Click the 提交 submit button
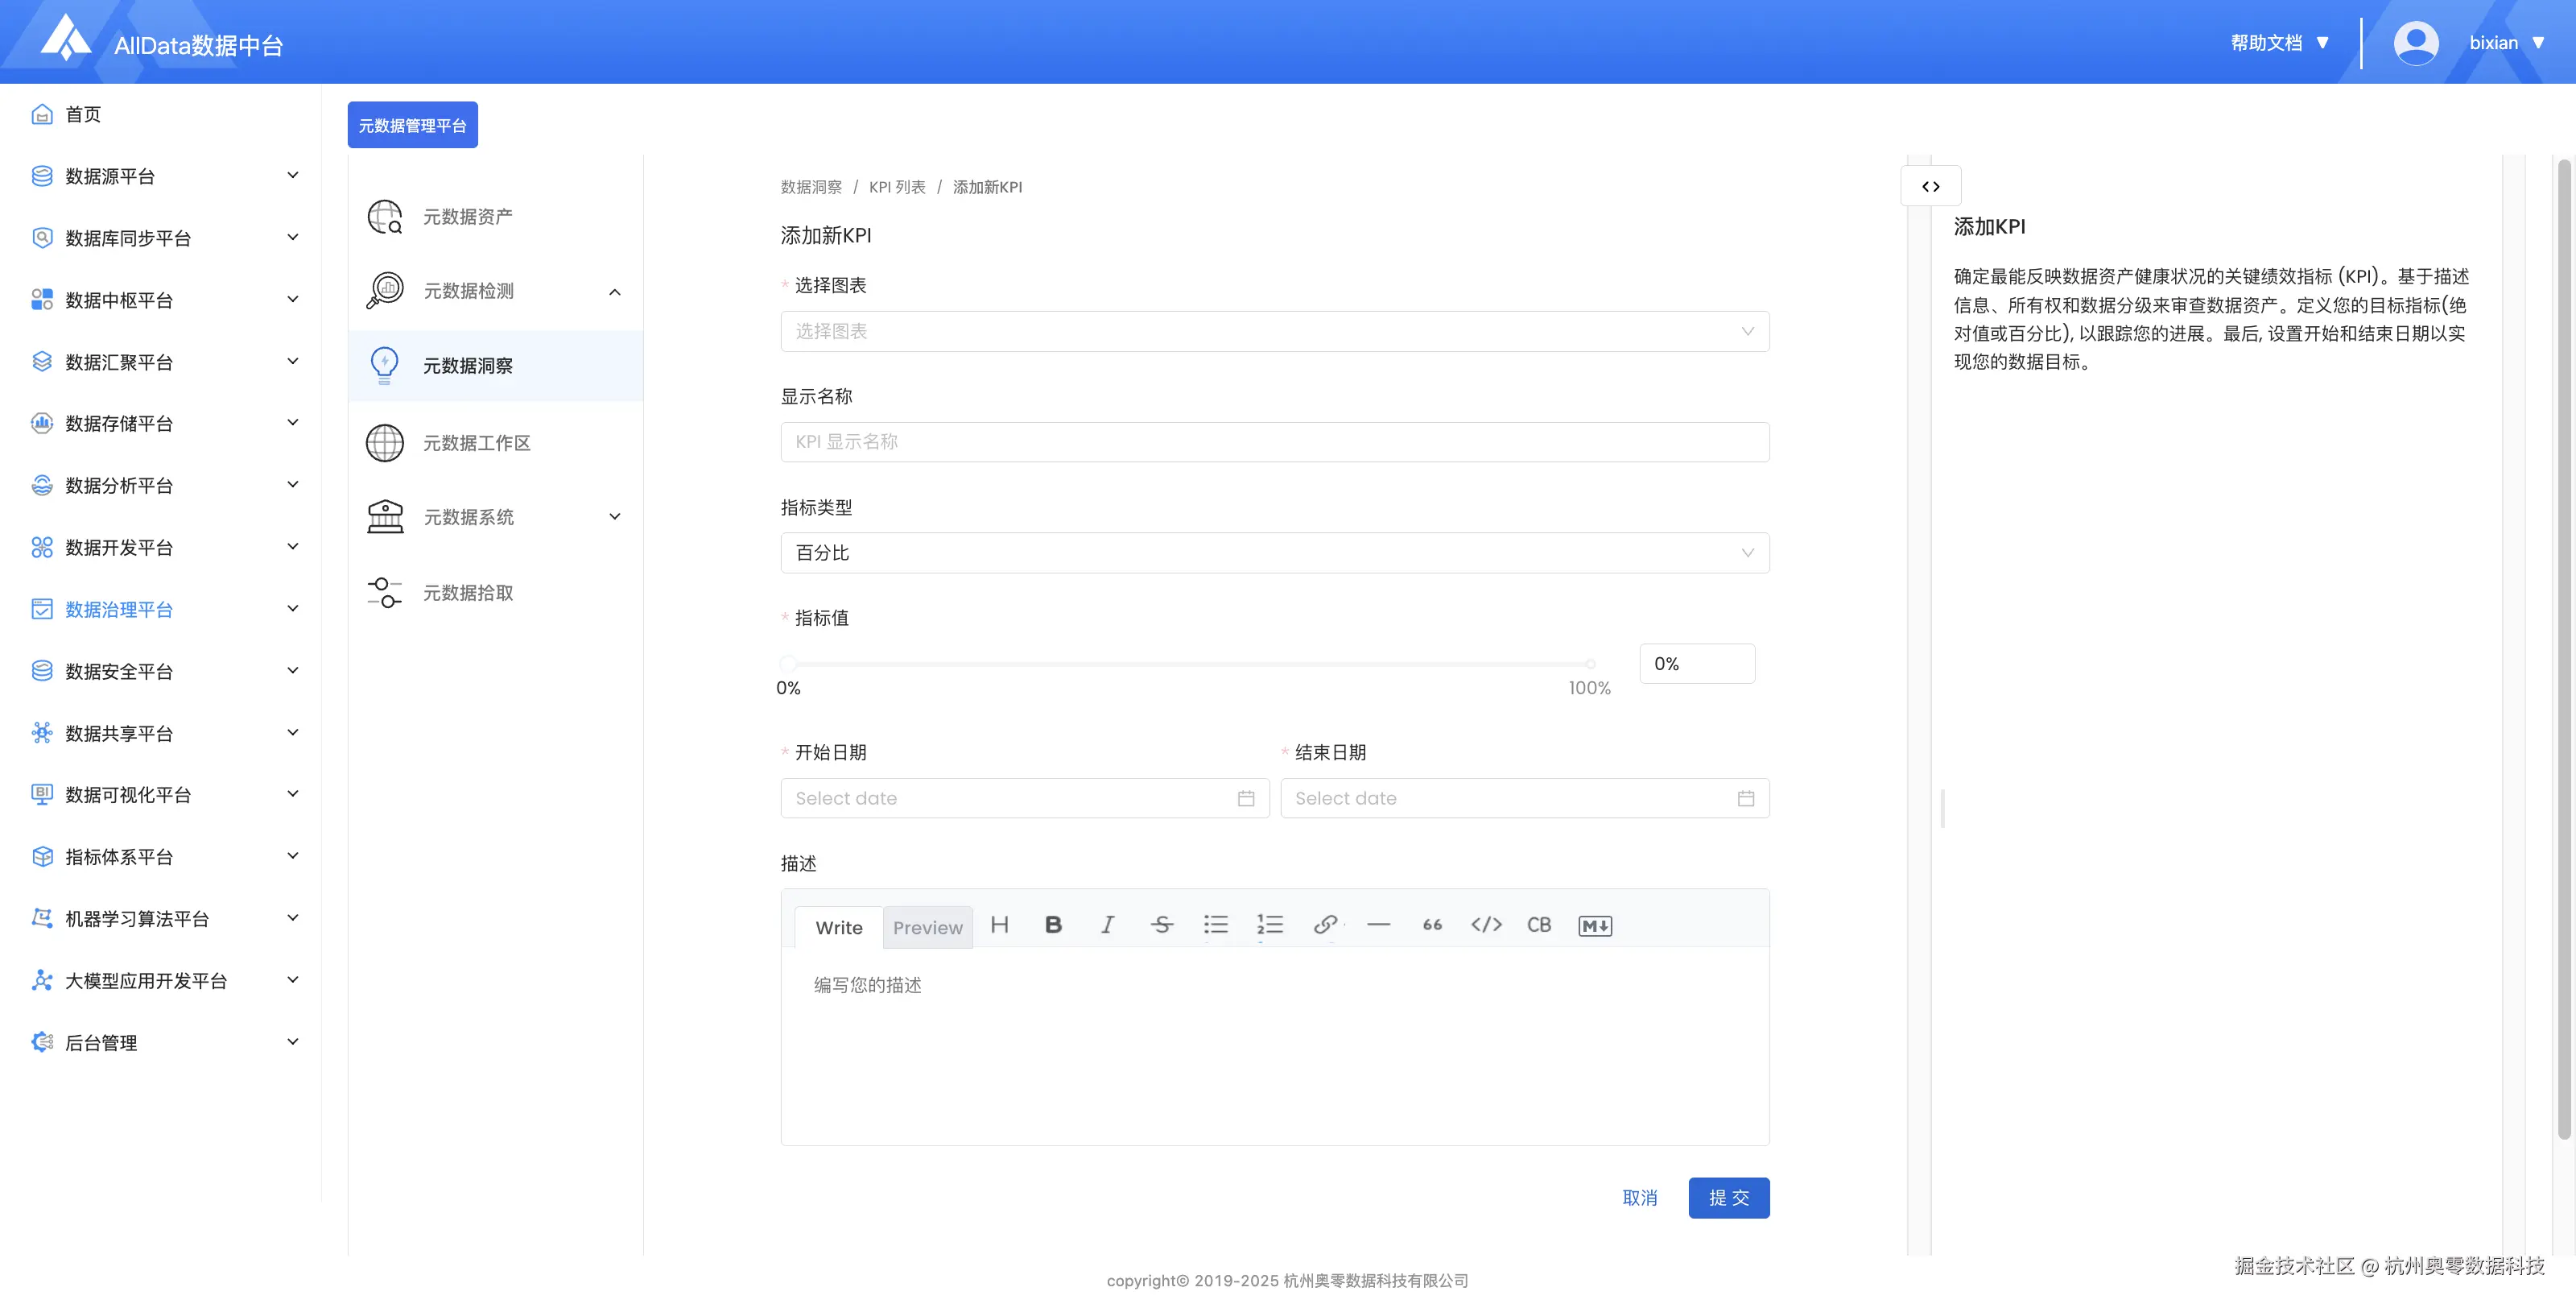 [x=1728, y=1198]
